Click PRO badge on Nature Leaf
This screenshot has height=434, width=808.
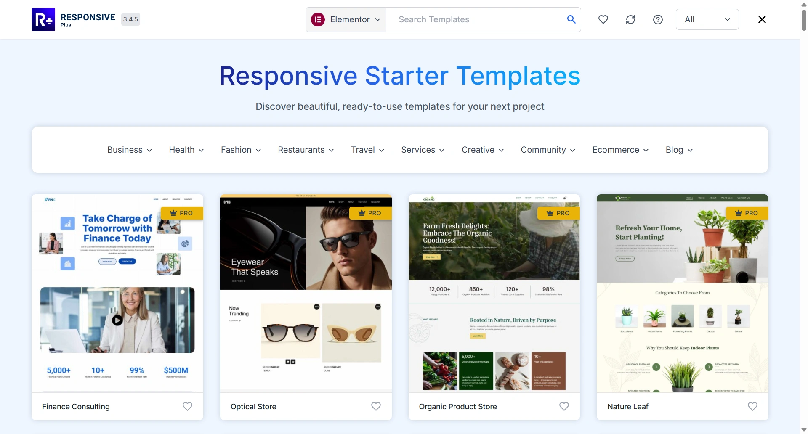tap(747, 213)
